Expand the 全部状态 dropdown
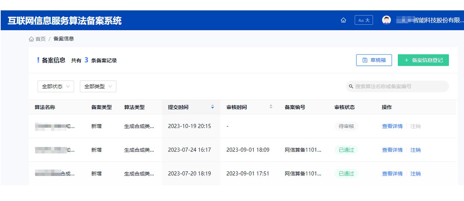The height and width of the screenshot is (201, 464). (56, 86)
